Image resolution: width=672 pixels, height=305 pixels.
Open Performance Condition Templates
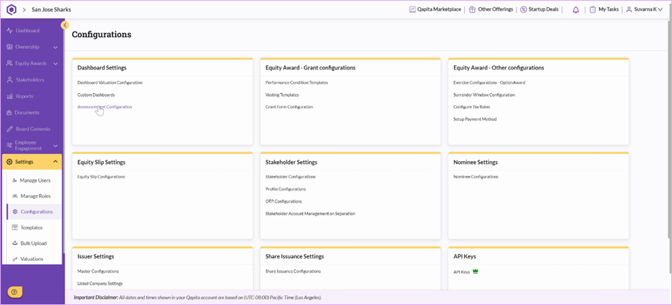[297, 82]
